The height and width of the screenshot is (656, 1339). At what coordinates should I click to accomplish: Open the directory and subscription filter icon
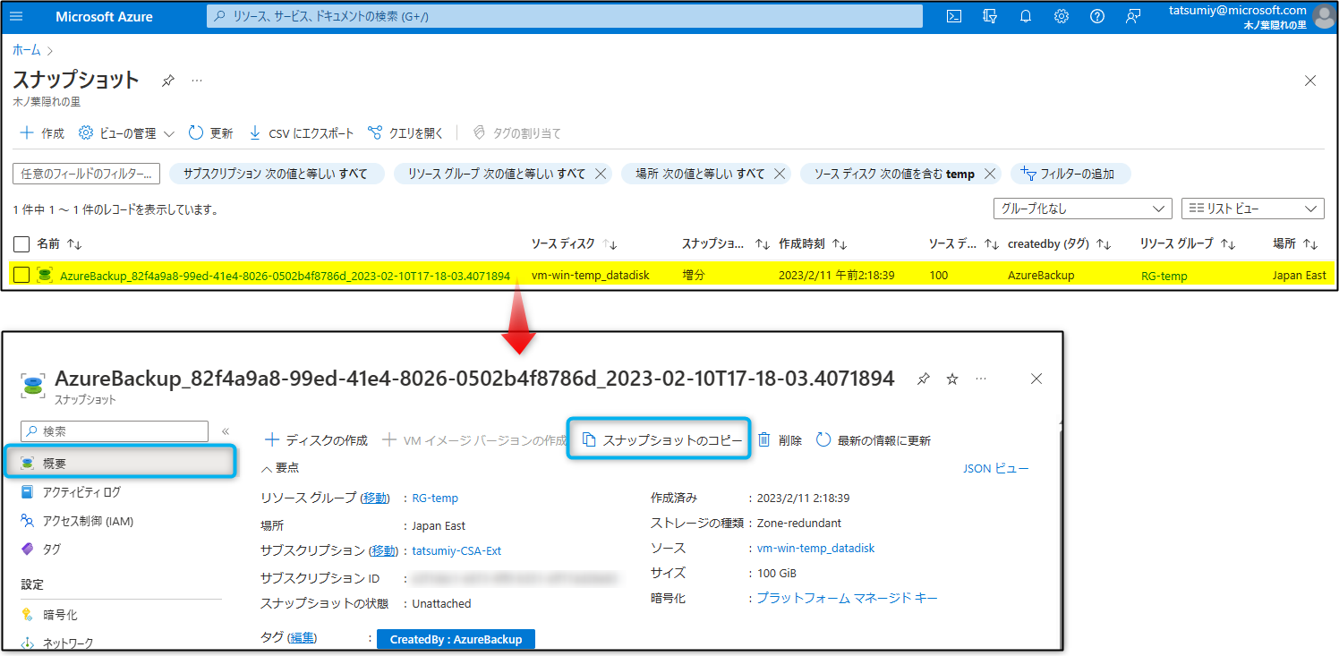coord(990,16)
